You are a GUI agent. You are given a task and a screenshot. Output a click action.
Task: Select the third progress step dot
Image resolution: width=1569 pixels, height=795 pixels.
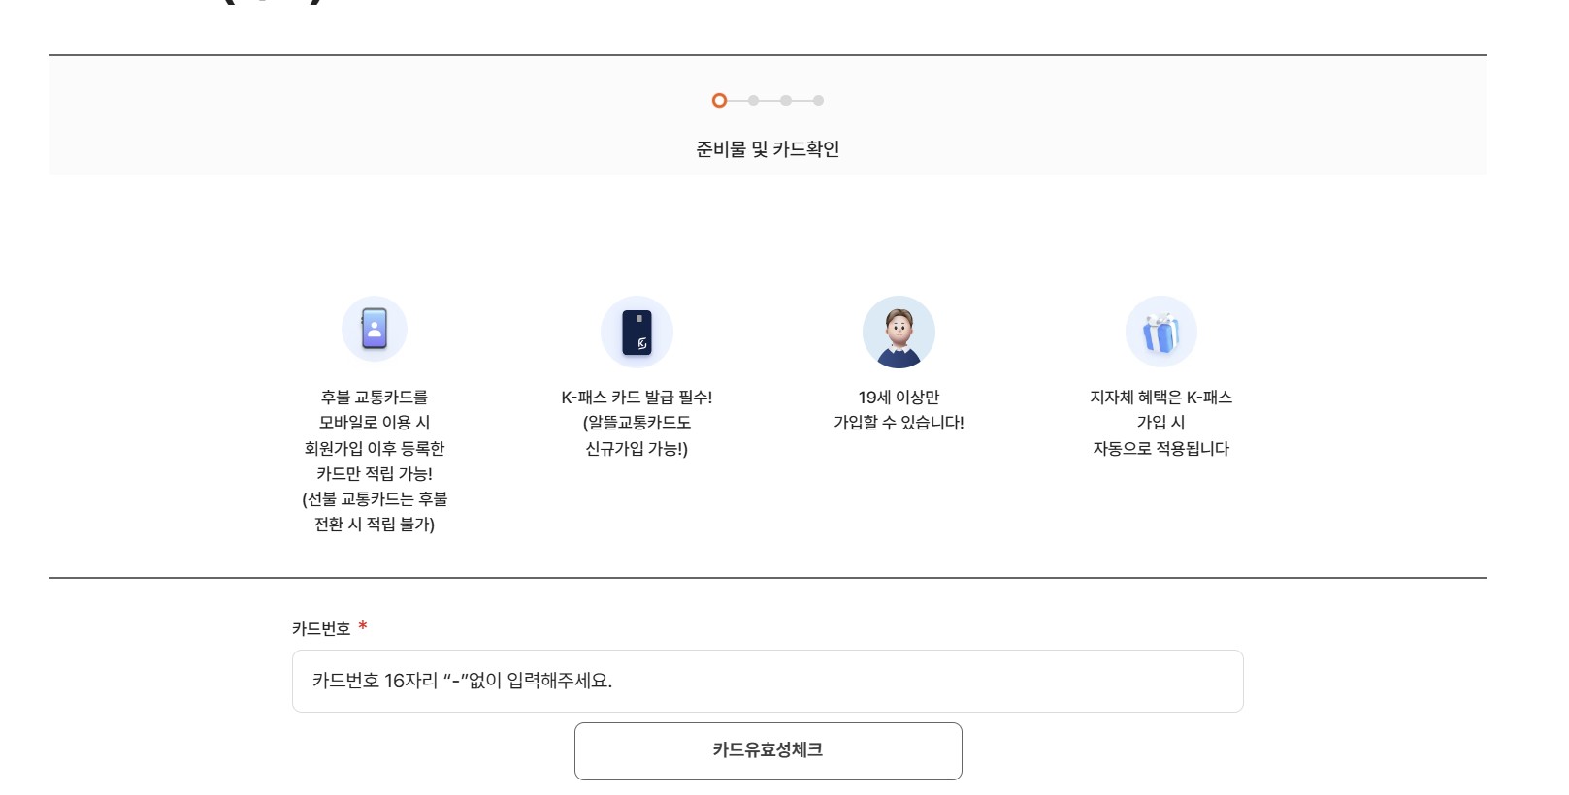pos(786,100)
